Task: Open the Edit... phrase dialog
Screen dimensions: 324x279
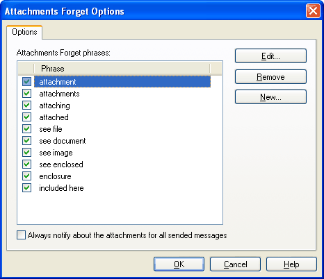Action: click(270, 56)
